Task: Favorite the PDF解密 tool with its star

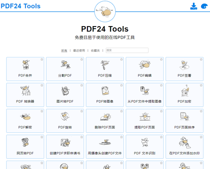Action: pos(42,111)
